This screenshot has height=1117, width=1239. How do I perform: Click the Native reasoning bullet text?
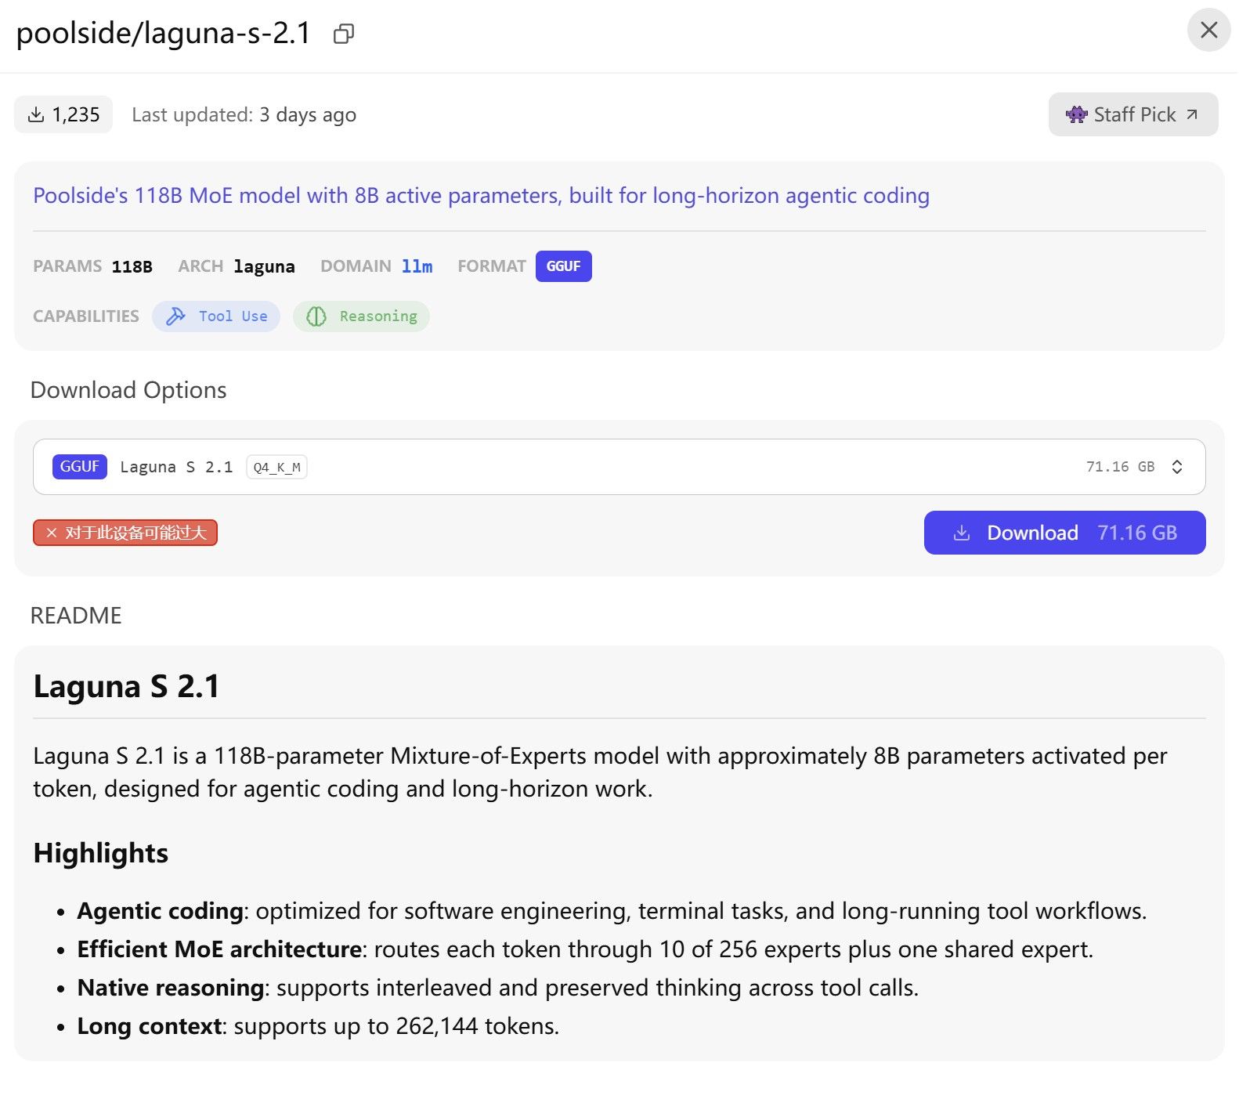coord(498,988)
